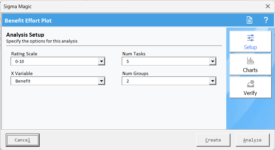The width and height of the screenshot is (275, 150).
Task: Click the Num Tasks field showing 5
Action: coord(165,62)
